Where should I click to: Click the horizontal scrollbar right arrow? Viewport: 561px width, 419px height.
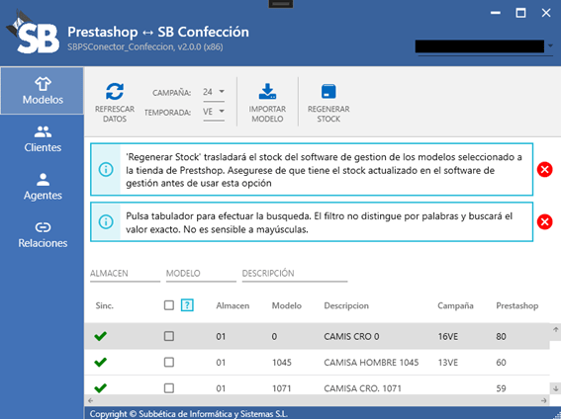point(544,400)
